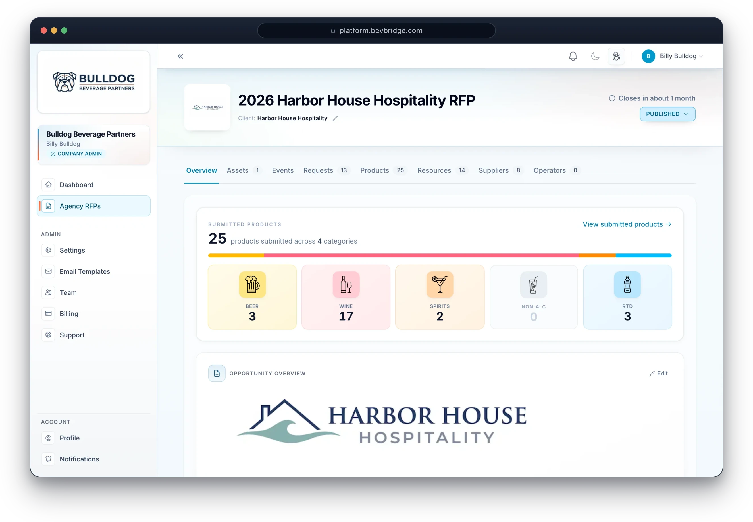Switch to the Products tab
The image size is (753, 522).
click(x=383, y=170)
